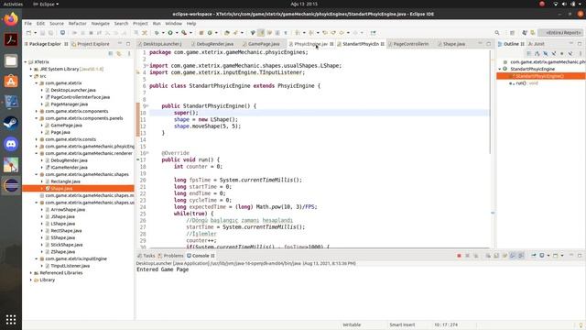Click Remove Launch icon in Console toolbar
The width and height of the screenshot is (586, 330).
point(468,256)
